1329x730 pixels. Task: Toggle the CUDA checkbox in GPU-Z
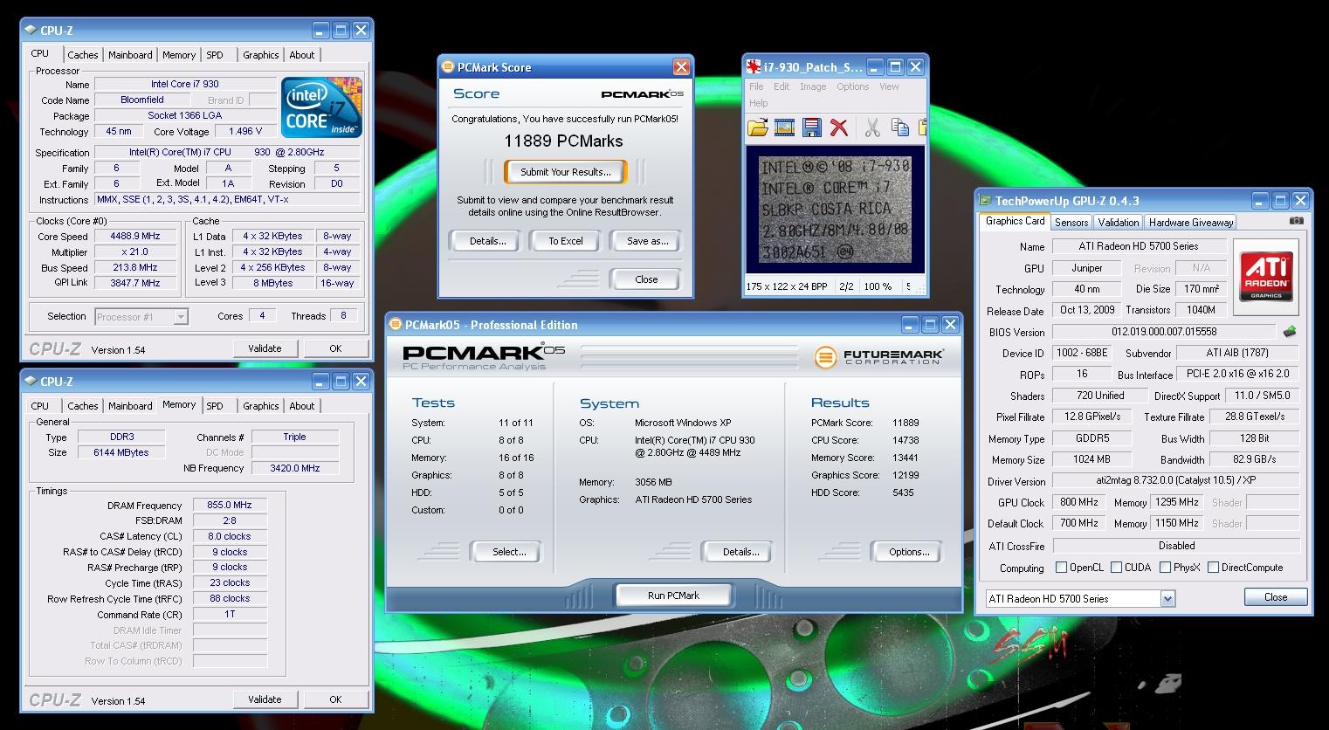[x=1116, y=568]
